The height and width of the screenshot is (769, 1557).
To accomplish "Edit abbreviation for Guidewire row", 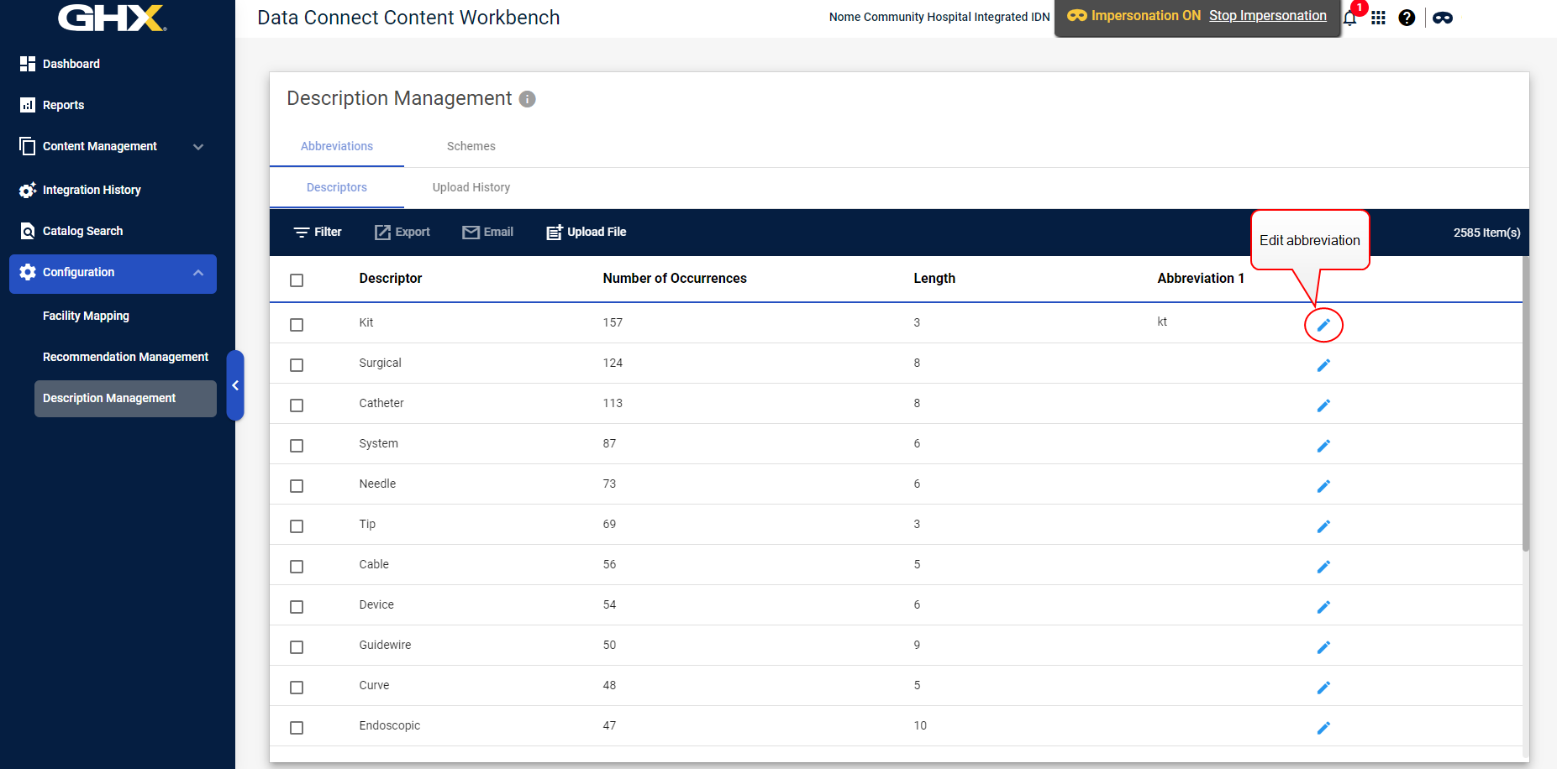I will point(1323,647).
